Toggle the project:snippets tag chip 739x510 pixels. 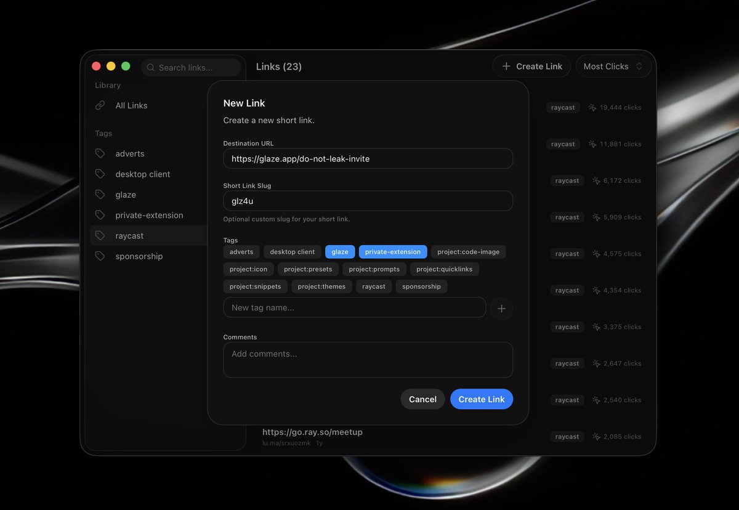point(256,286)
